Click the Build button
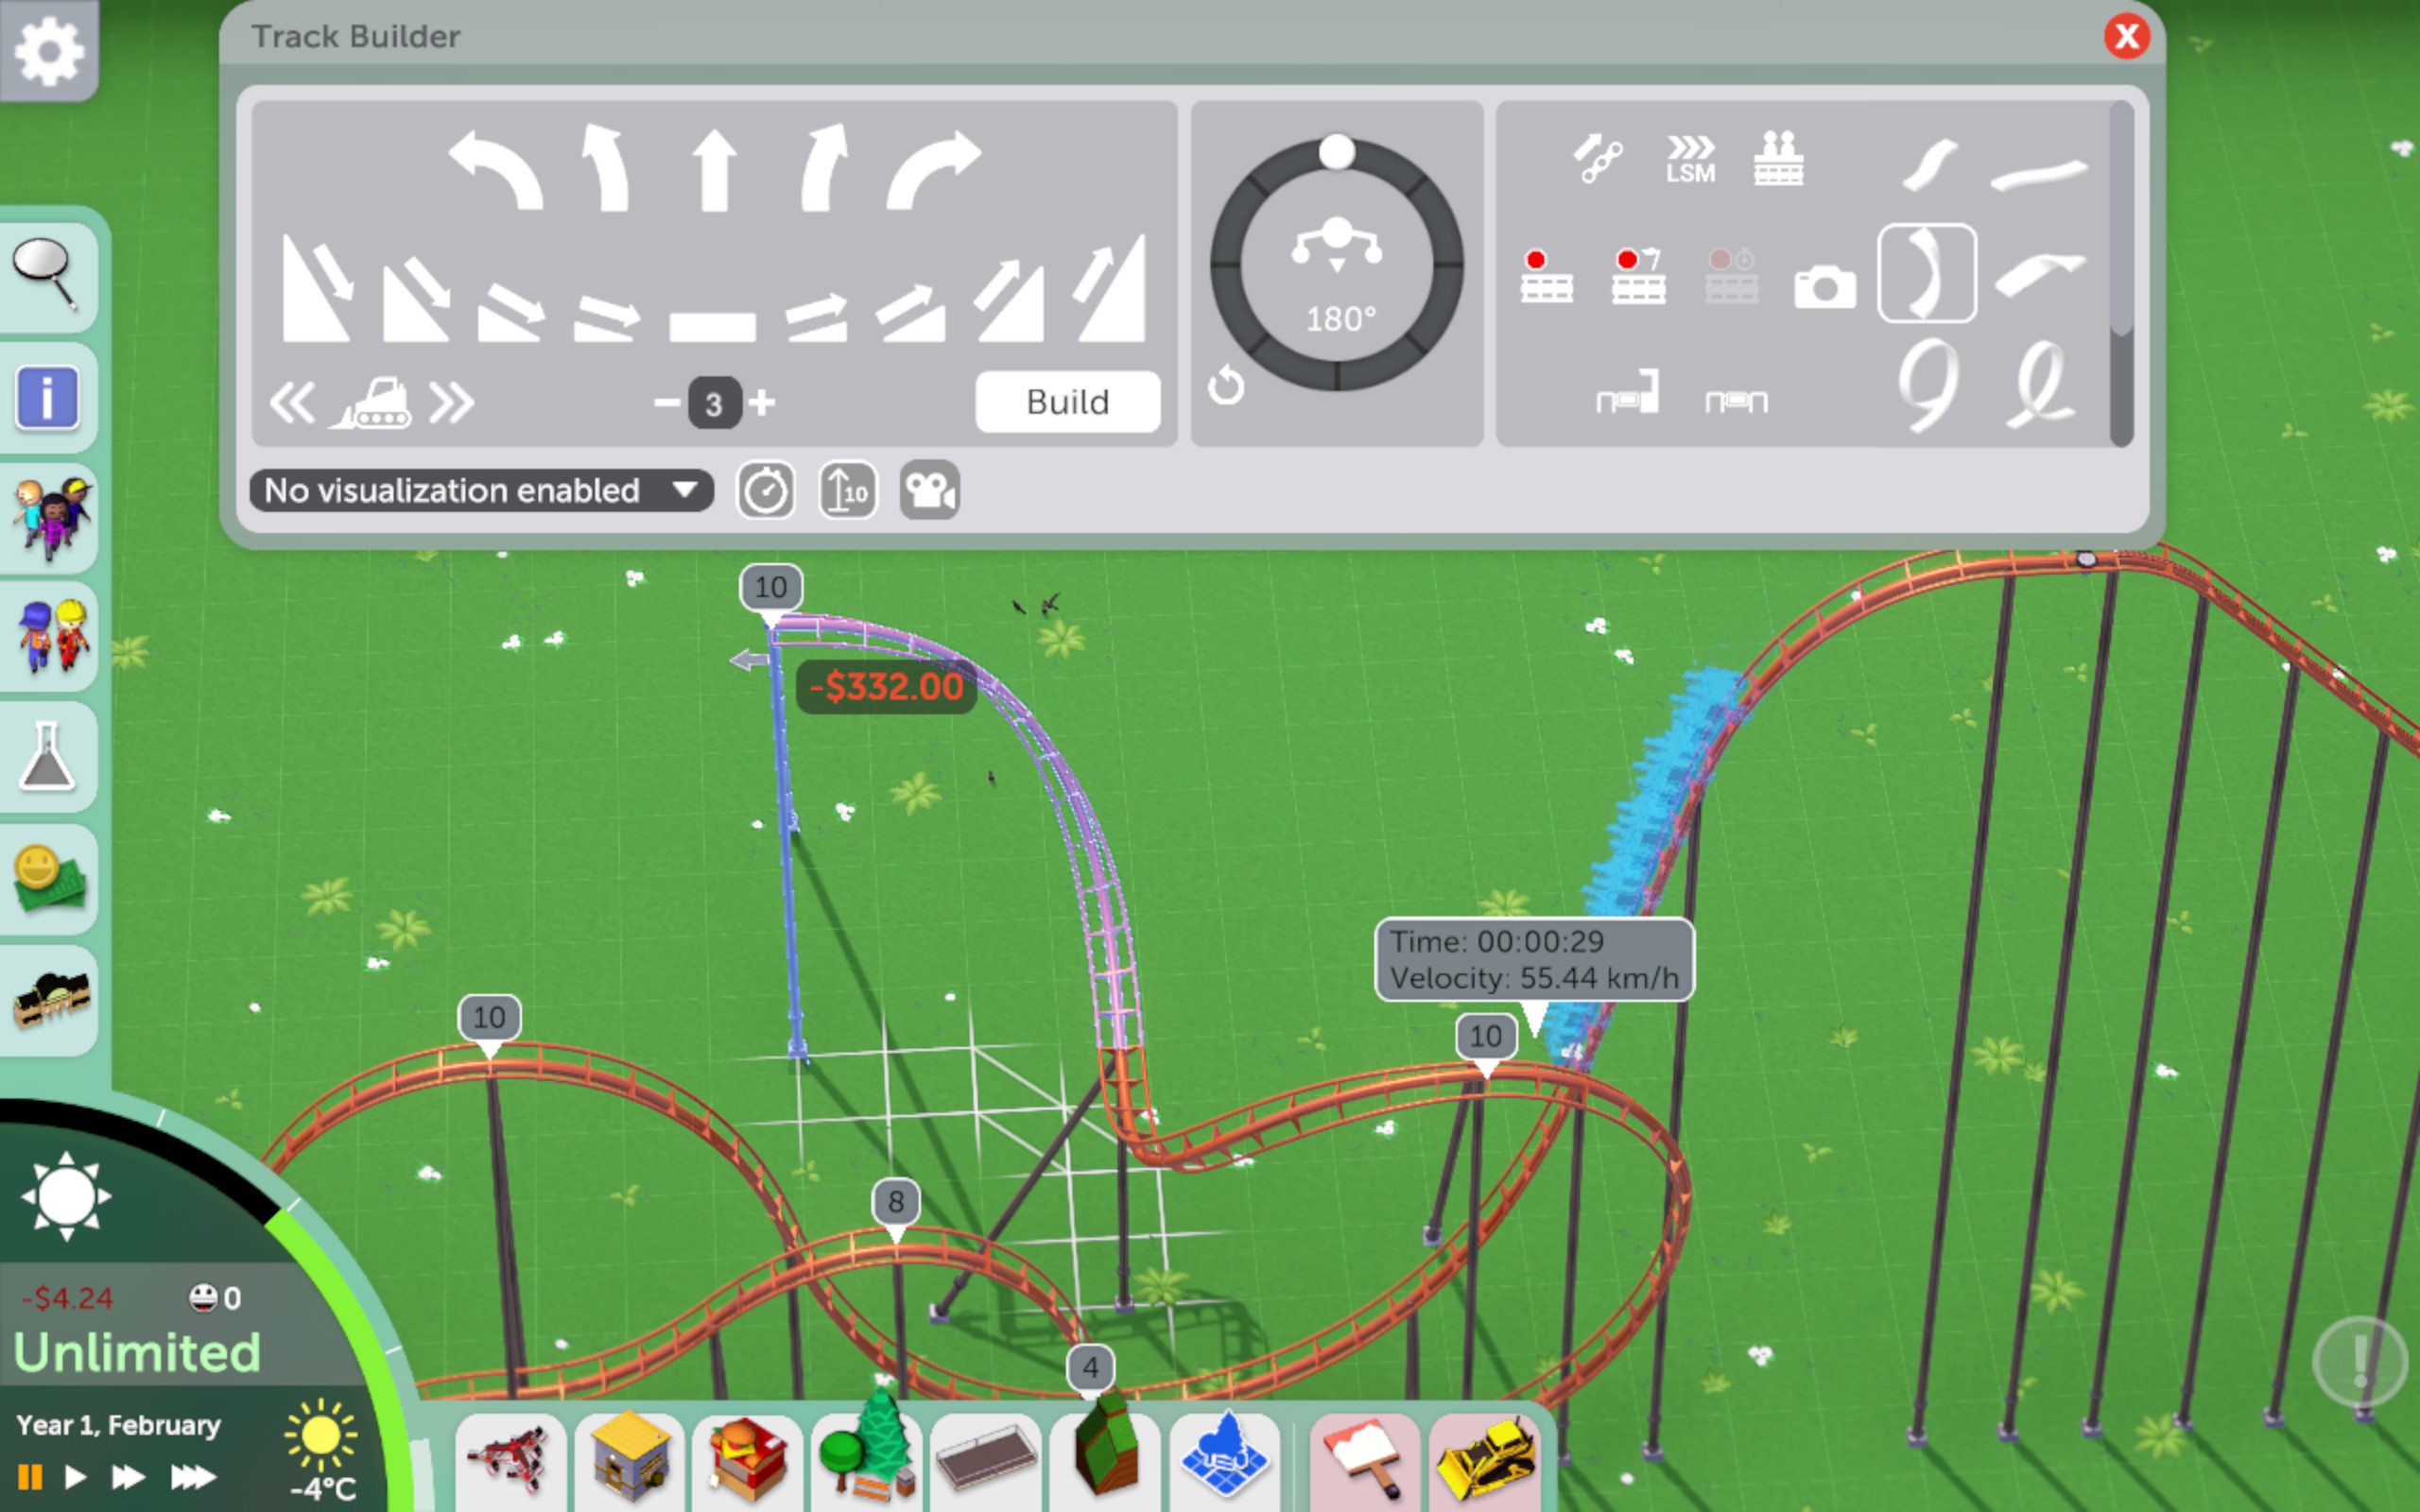 coord(1067,402)
